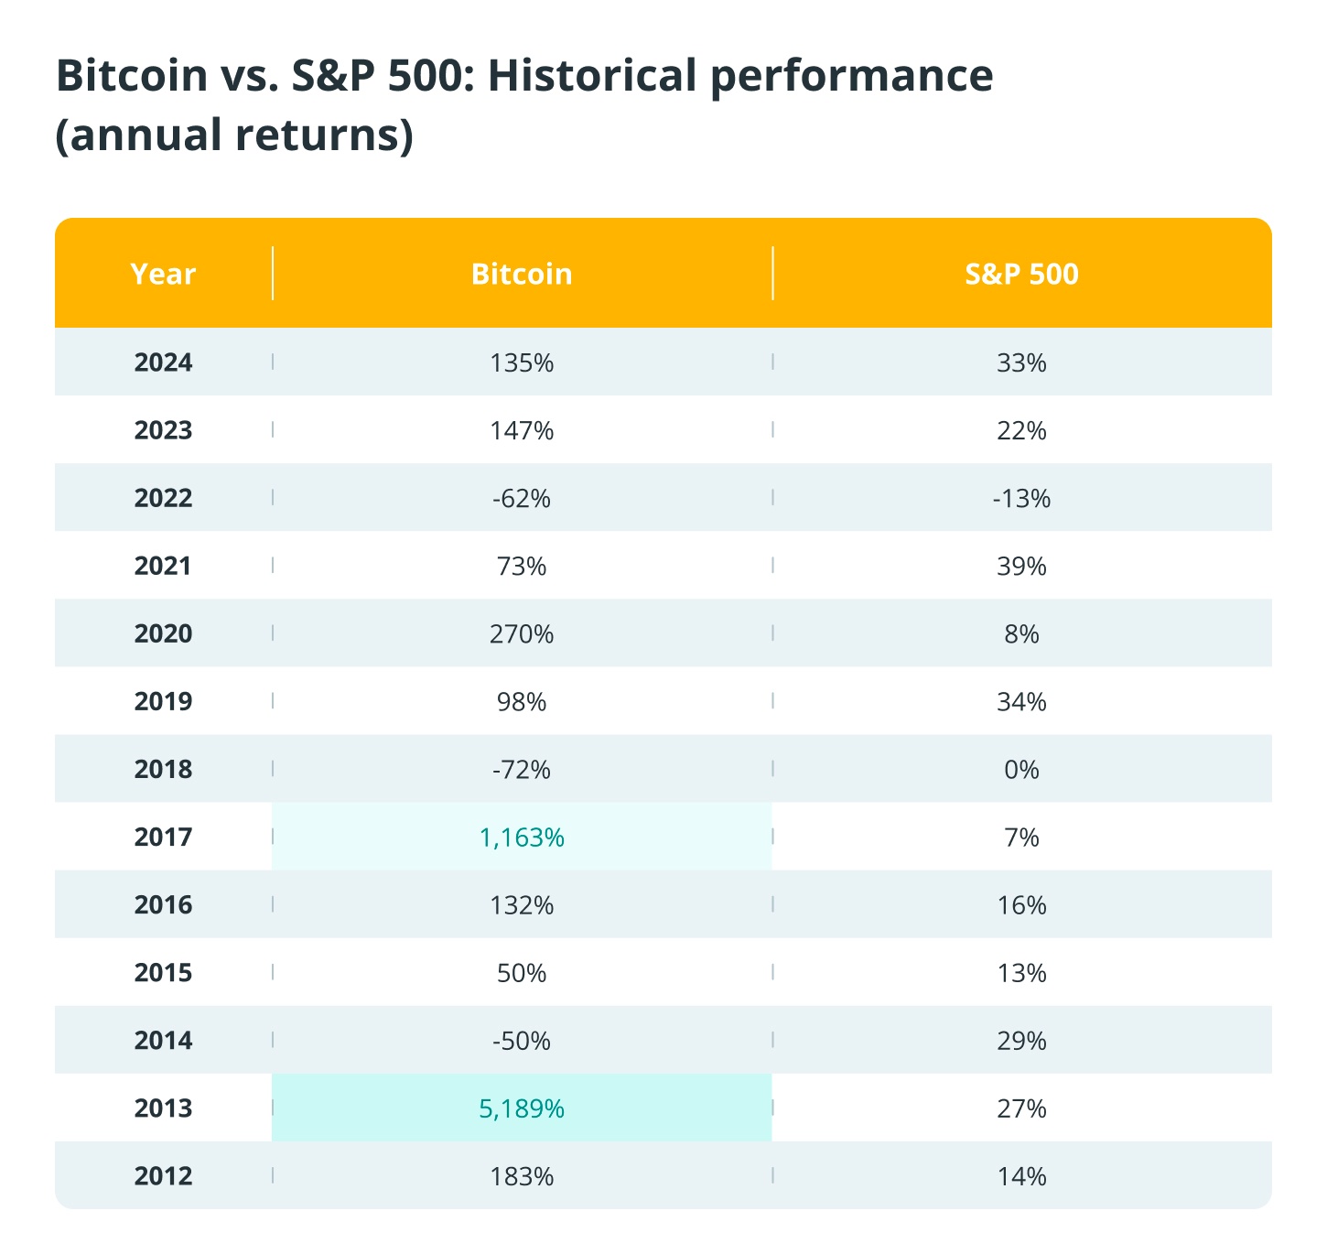
Task: Click the 2012 year row label
Action: [x=163, y=1176]
